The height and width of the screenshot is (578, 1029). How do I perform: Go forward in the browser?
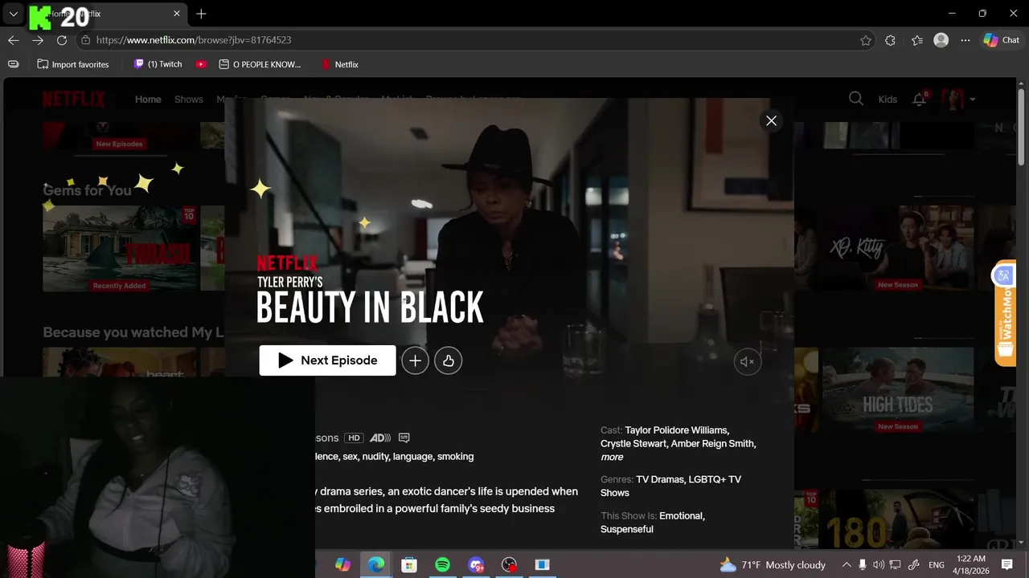point(38,40)
